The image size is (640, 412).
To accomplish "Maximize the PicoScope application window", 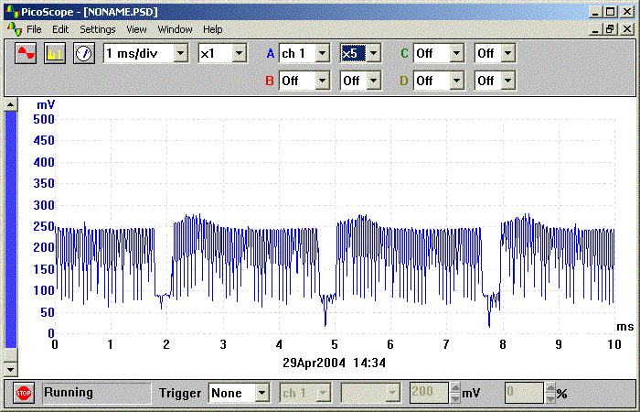I will click(610, 12).
